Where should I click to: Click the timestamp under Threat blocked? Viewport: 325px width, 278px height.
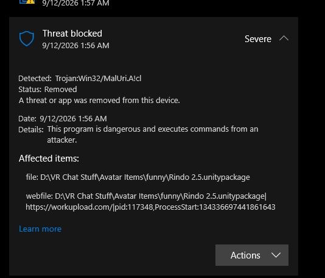point(75,46)
